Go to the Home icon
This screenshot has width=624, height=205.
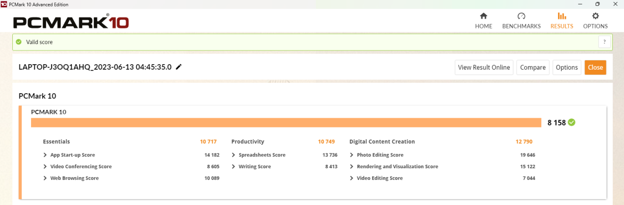point(483,16)
